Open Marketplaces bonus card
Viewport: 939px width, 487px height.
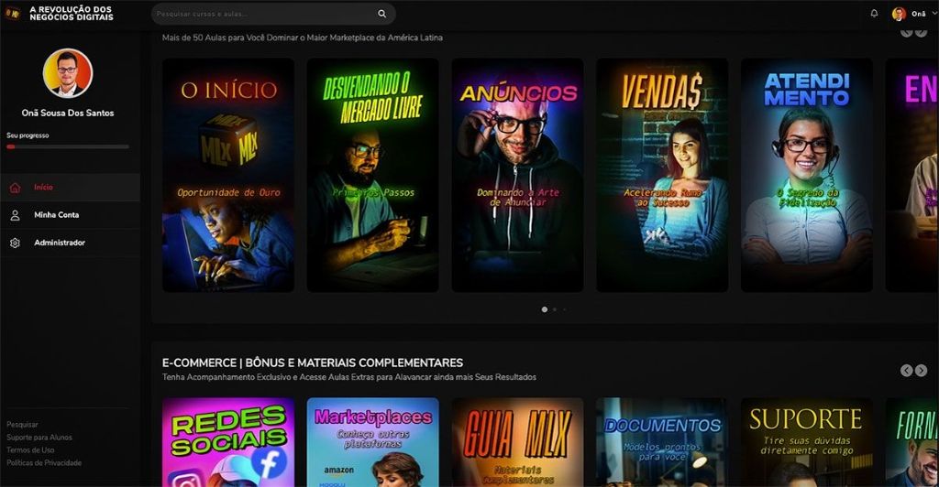click(372, 442)
